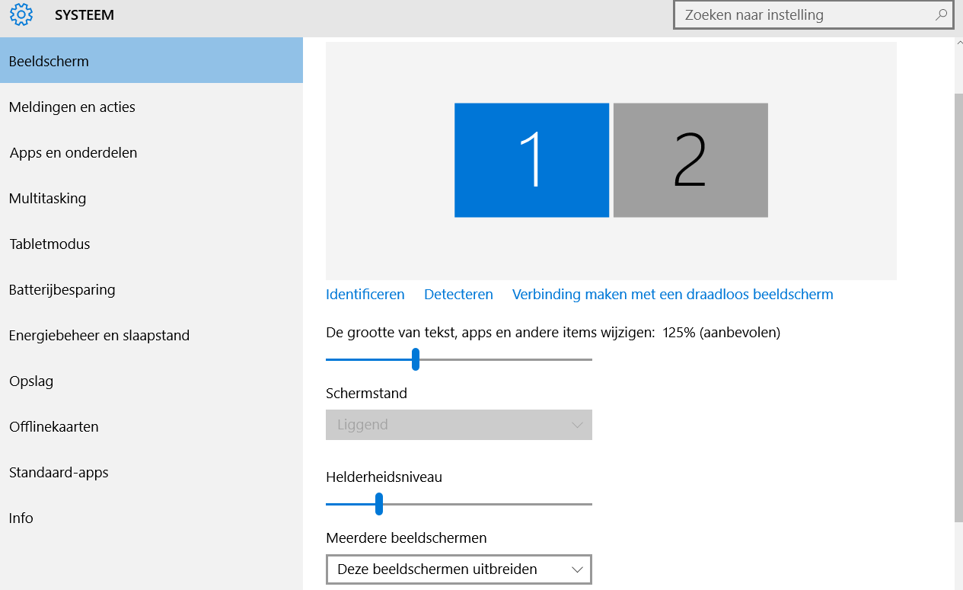Open Meldingen en acties

(x=151, y=107)
